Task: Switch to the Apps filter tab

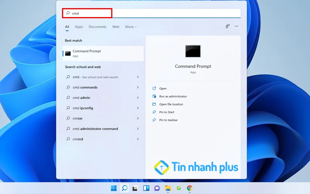Action: 79,27
